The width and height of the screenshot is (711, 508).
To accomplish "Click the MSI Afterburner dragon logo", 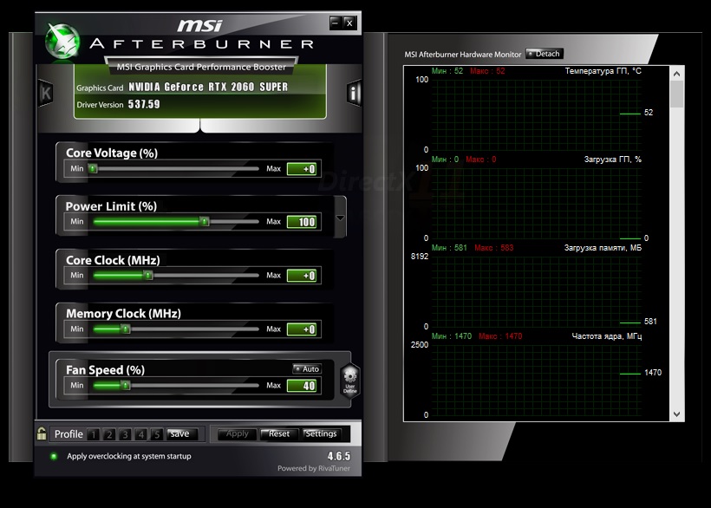I will click(x=62, y=42).
